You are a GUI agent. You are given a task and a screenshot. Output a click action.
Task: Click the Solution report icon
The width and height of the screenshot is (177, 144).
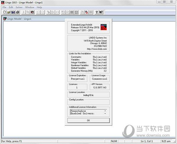[x=67, y=12]
